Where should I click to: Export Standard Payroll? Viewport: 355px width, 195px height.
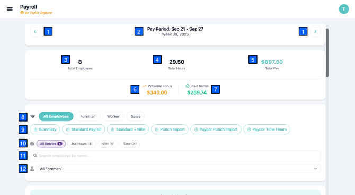point(84,129)
